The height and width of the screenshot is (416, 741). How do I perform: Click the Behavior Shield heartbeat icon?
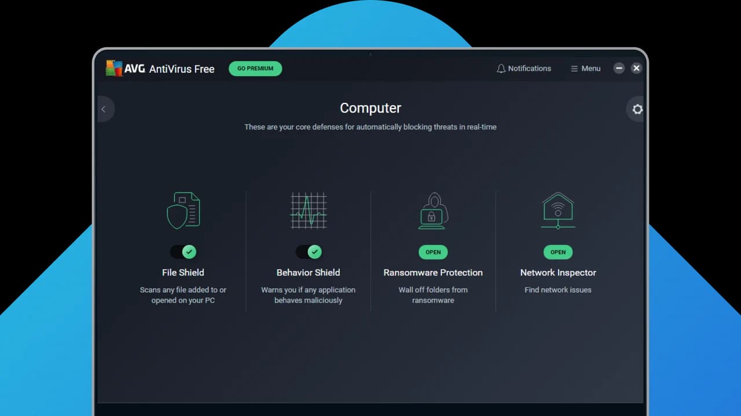click(308, 210)
